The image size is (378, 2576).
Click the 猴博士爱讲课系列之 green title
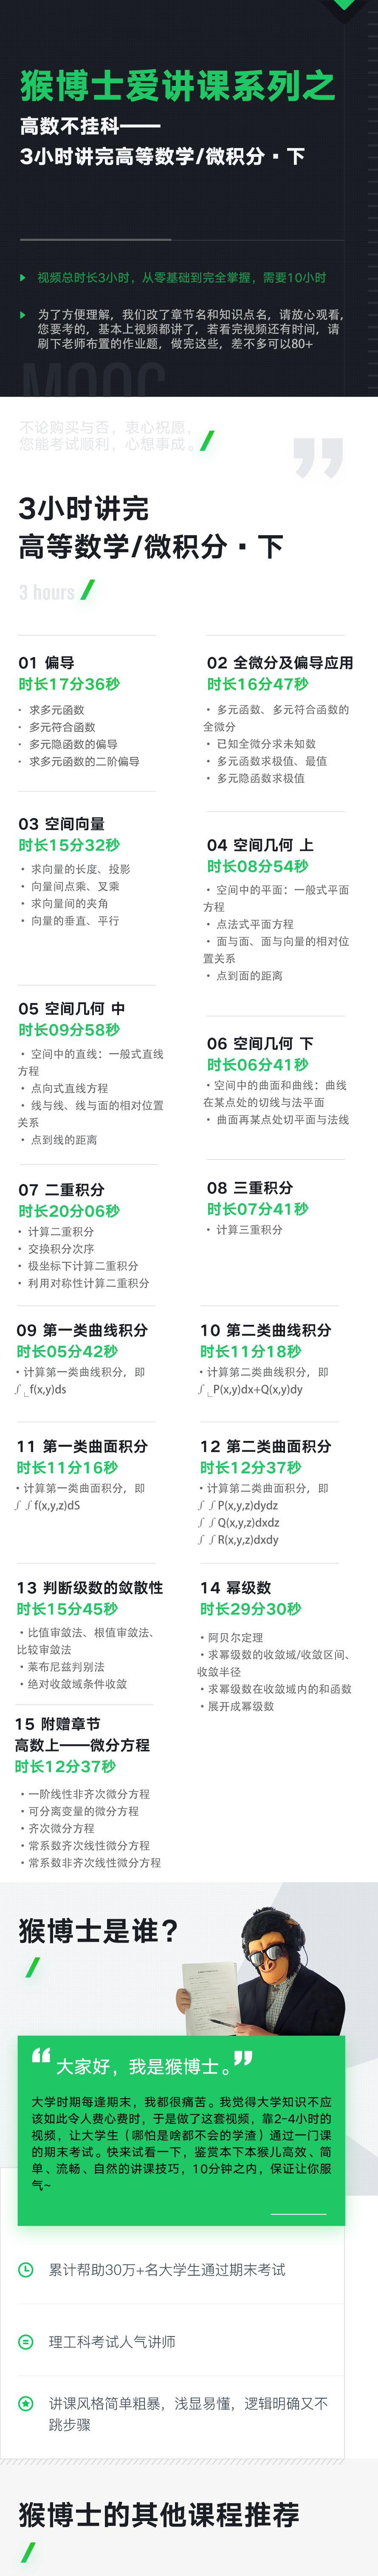[178, 86]
